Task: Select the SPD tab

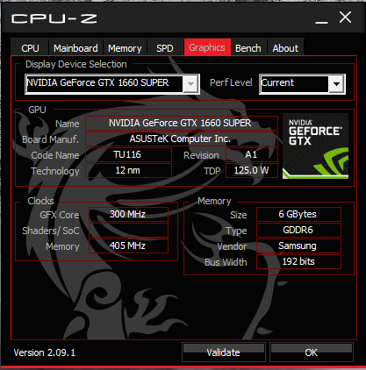Action: click(165, 48)
